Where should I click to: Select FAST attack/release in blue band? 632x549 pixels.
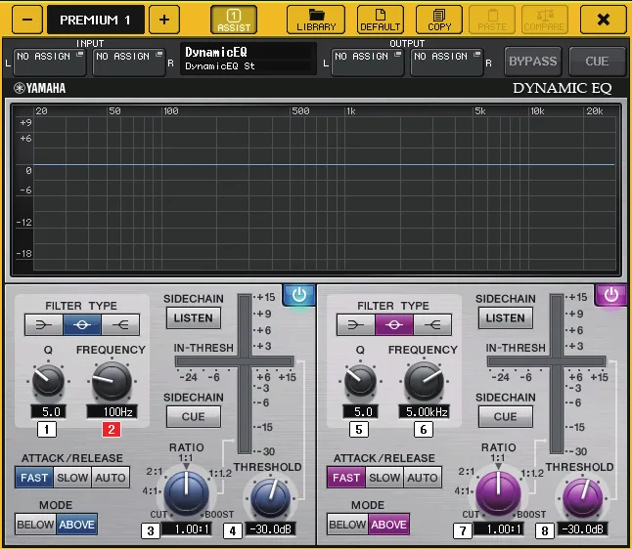[x=34, y=478]
